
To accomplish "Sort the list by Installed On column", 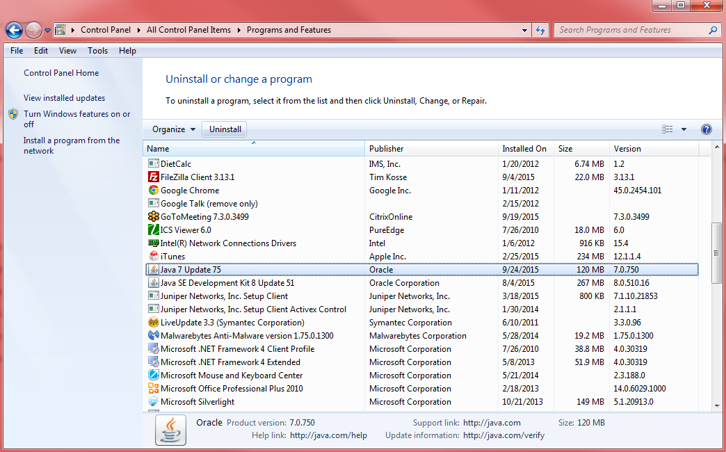I will point(526,148).
